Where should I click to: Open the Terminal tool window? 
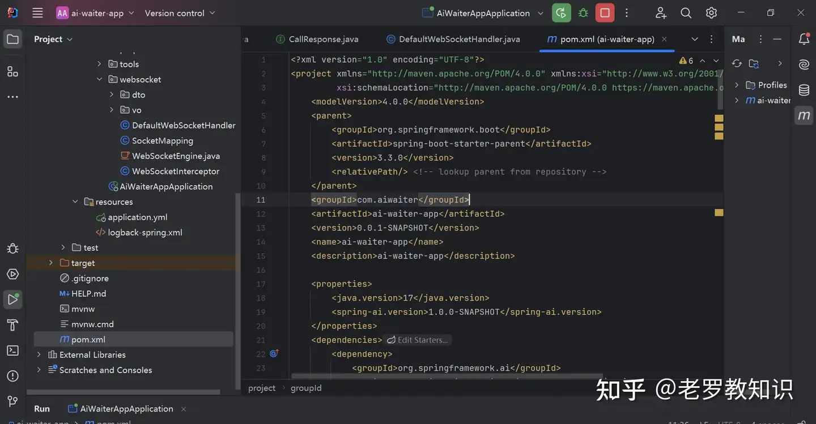12,350
